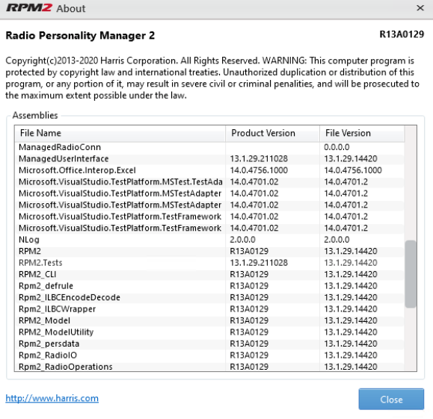Click the scrollbar track above the thumb
The width and height of the screenshot is (433, 419).
(x=411, y=184)
